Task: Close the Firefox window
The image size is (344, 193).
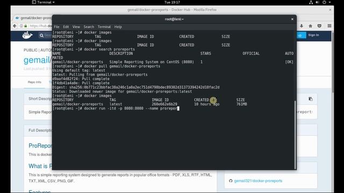Action: coord(330,10)
